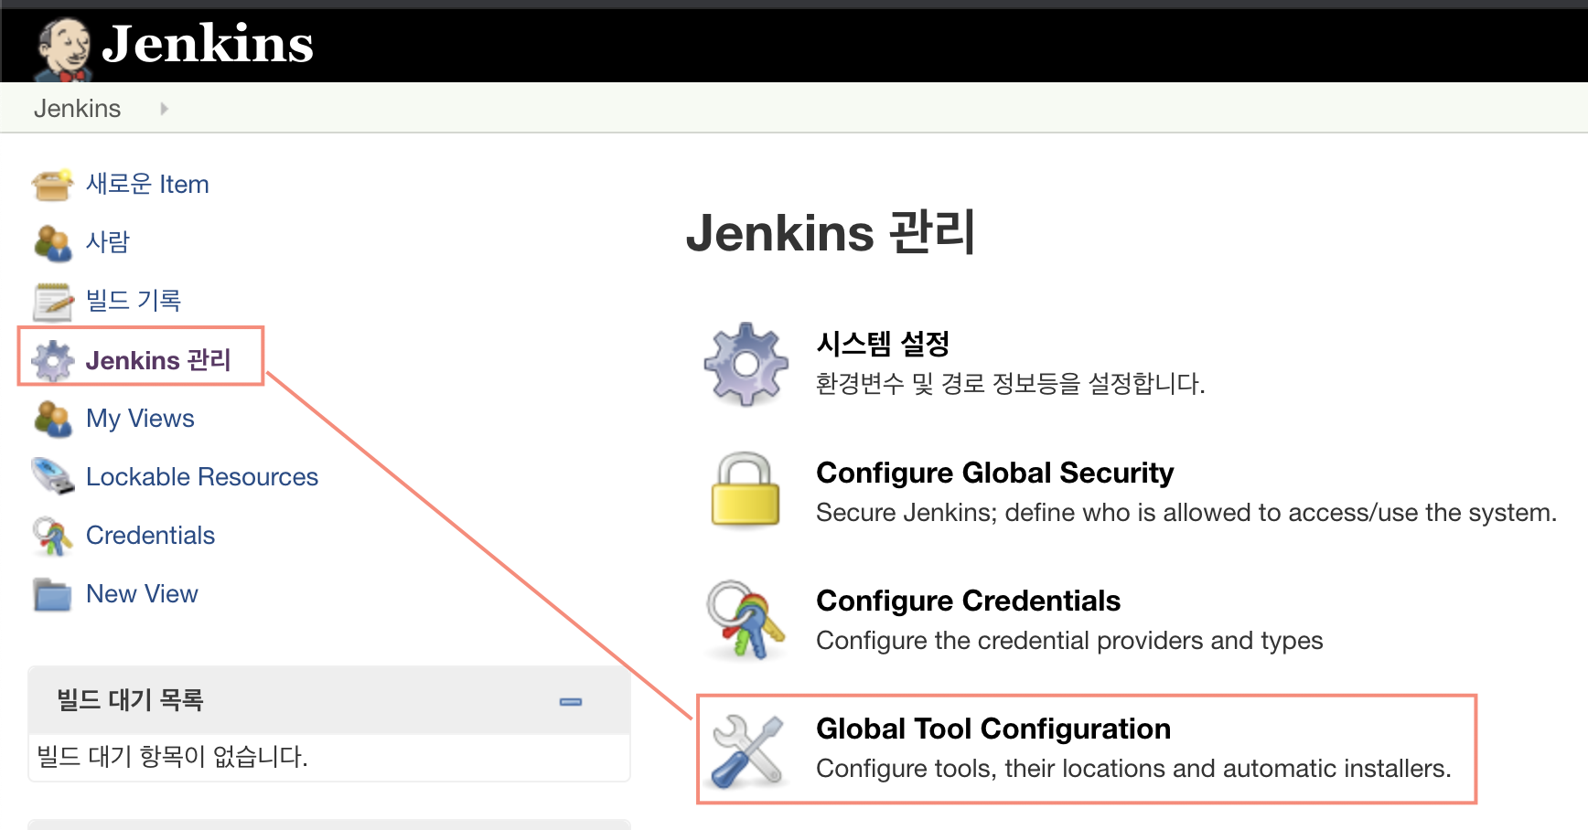Viewport: 1588px width, 830px height.
Task: Click the Configure Credentials keys icon
Action: point(746,620)
